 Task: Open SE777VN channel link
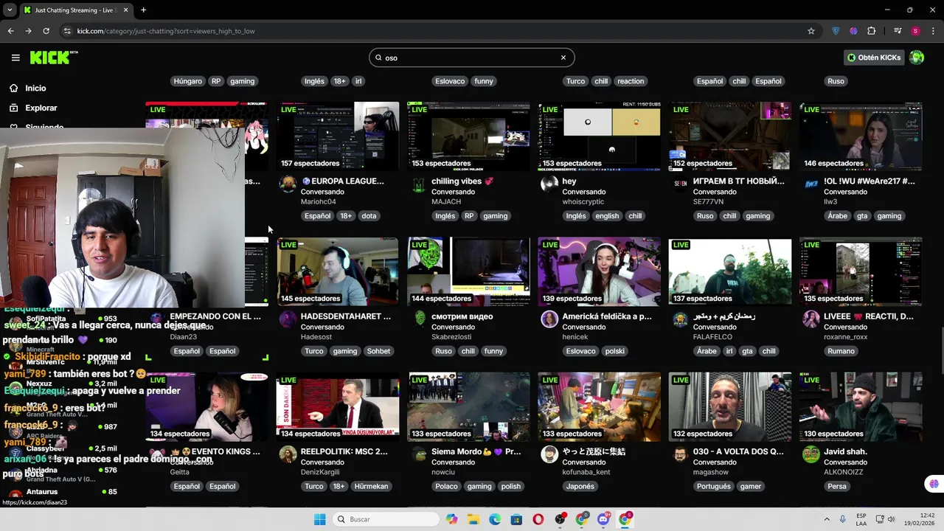pos(708,202)
